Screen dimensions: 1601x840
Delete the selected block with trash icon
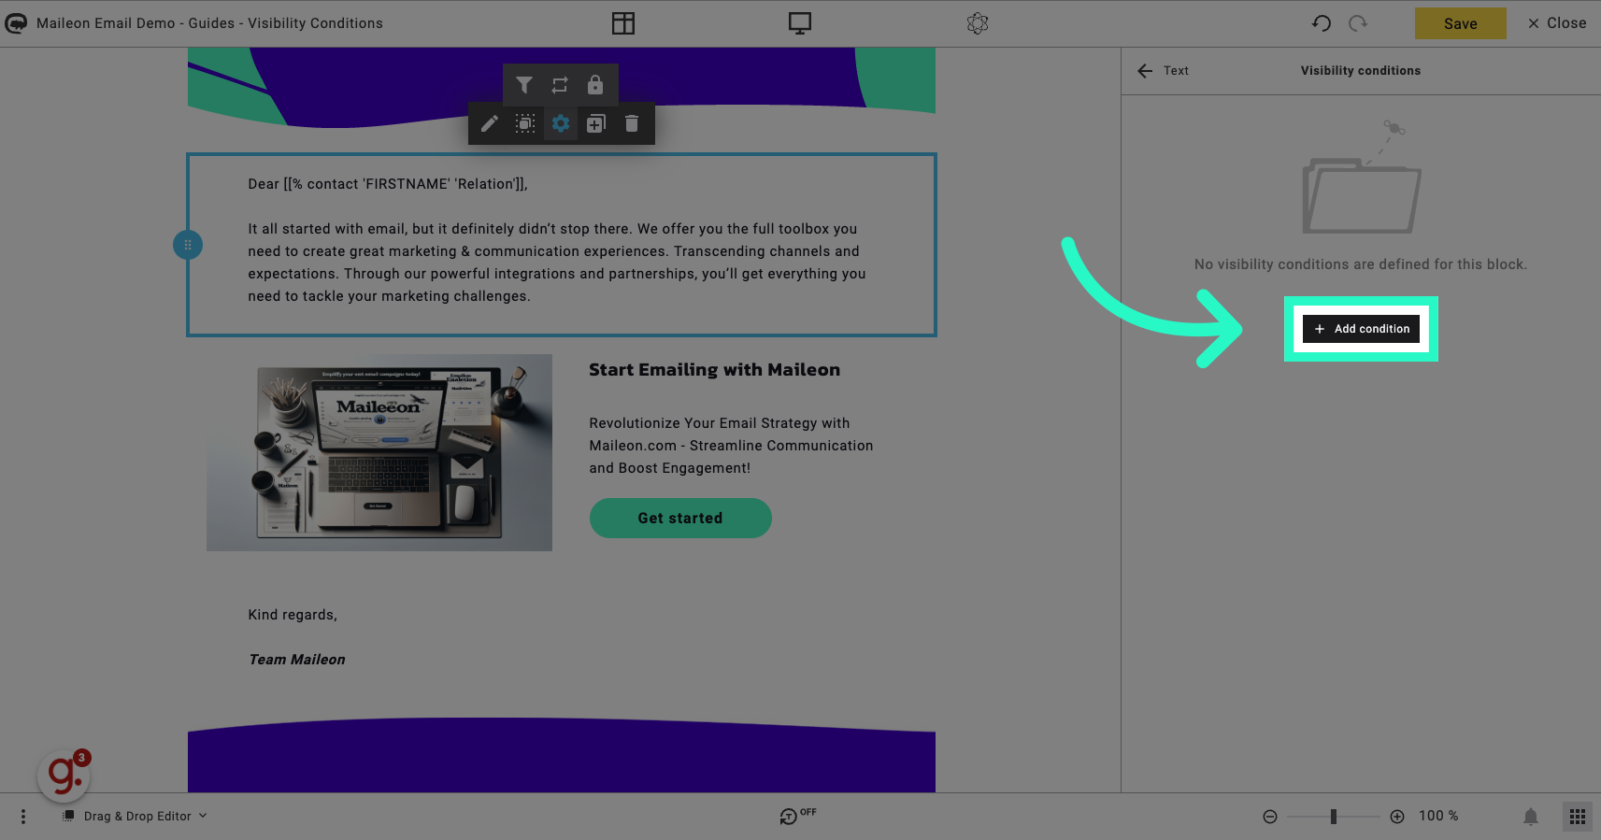tap(632, 123)
